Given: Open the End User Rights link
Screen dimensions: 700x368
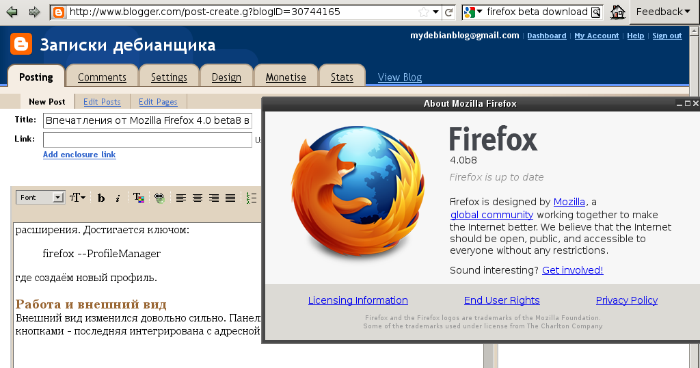Looking at the screenshot, I should (x=502, y=300).
